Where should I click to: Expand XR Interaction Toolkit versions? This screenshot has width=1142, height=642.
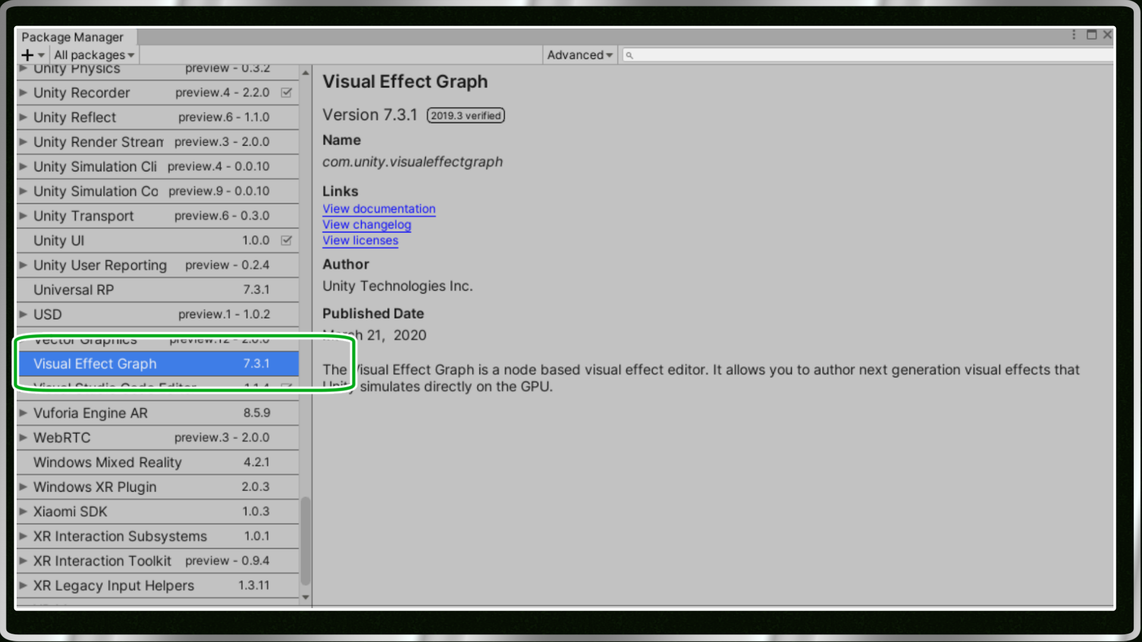[23, 561]
